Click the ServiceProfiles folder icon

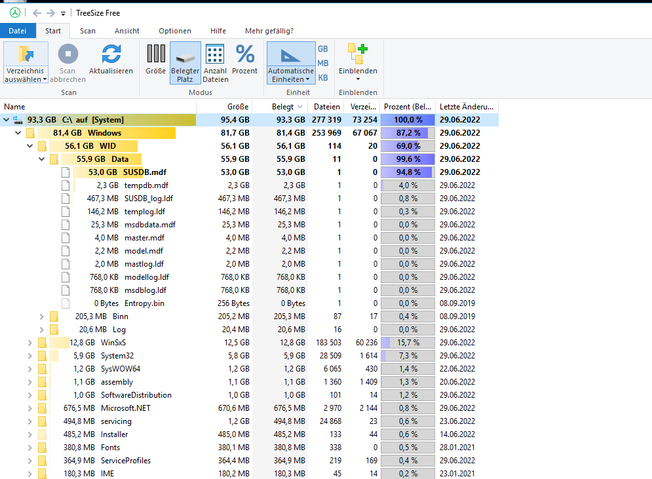click(x=42, y=460)
